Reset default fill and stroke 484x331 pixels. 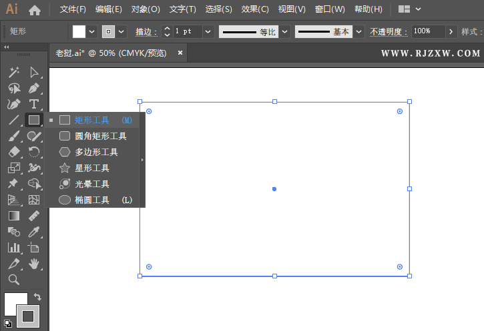8,324
